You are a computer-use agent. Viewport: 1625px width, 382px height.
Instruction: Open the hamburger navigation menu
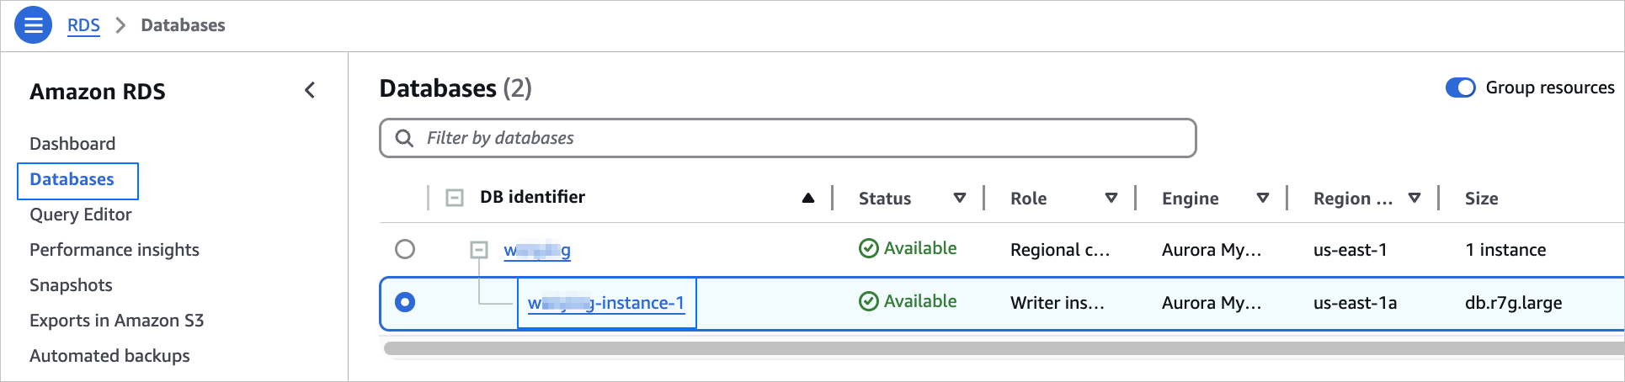(33, 25)
